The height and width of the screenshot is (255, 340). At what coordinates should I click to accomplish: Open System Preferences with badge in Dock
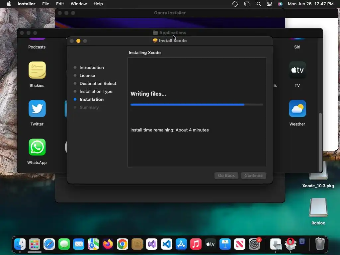[x=254, y=244]
